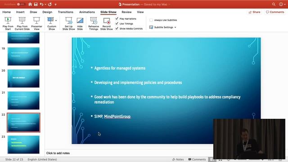Click the Custom Show icon
288x162 pixels.
tap(50, 21)
